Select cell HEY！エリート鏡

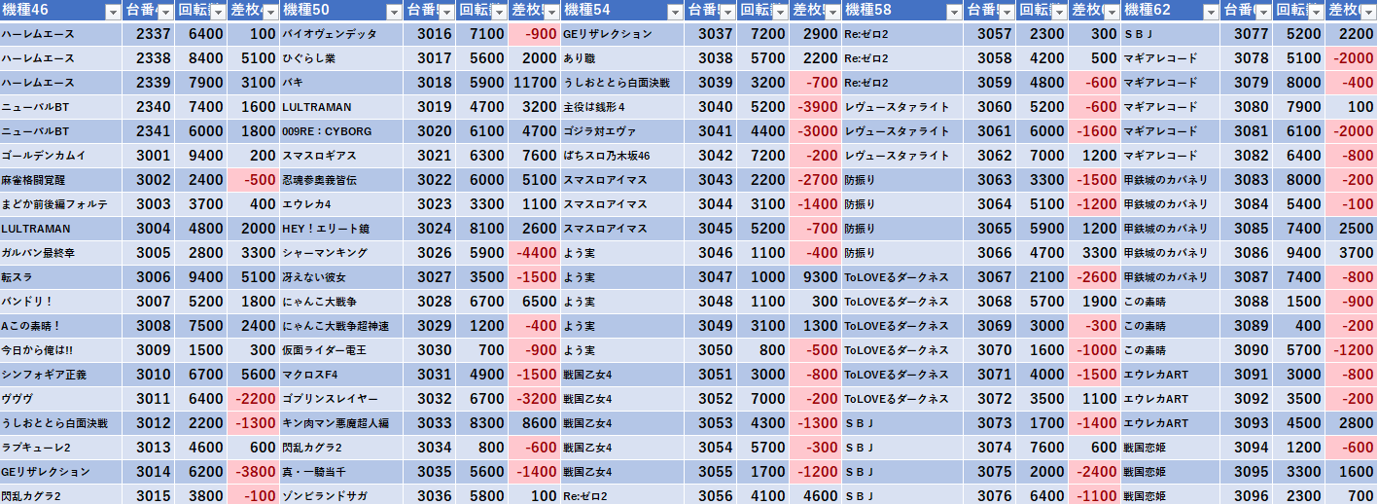[342, 229]
